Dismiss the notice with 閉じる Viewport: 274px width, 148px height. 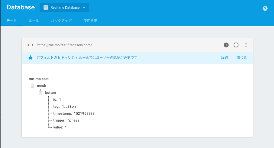(242, 58)
